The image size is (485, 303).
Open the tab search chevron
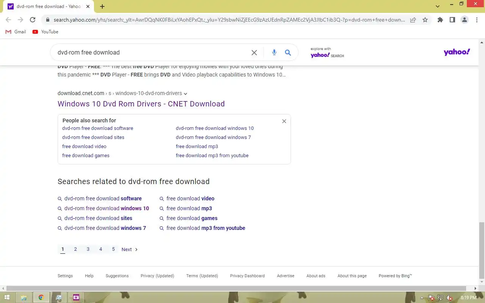(x=438, y=6)
